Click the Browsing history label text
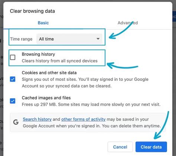 pyautogui.click(x=38, y=54)
